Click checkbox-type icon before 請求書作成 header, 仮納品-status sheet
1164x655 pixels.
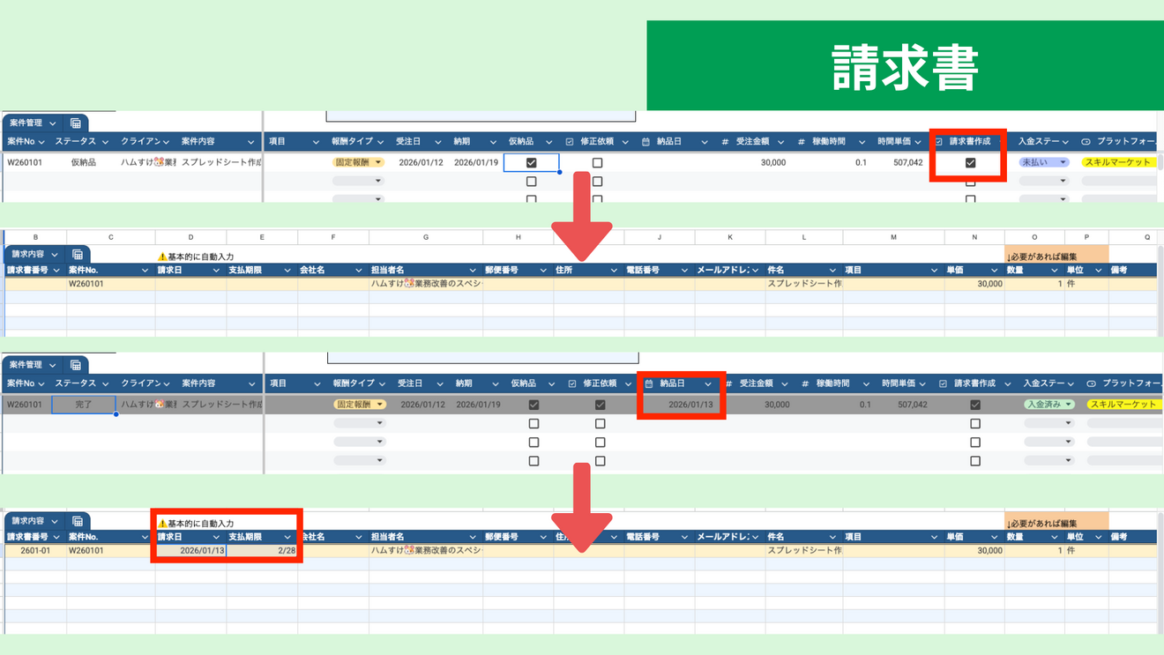pyautogui.click(x=938, y=142)
